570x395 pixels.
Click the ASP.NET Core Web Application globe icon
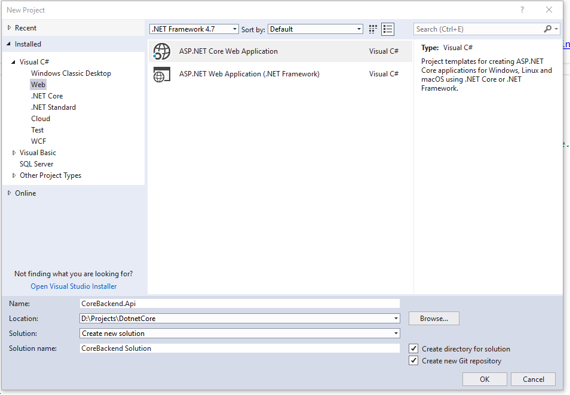[162, 51]
